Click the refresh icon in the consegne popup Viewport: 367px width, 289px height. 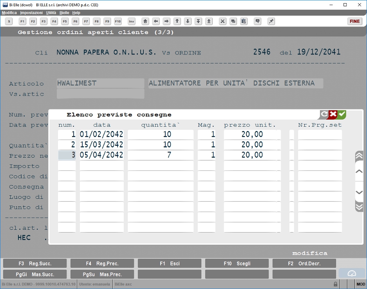(x=324, y=115)
